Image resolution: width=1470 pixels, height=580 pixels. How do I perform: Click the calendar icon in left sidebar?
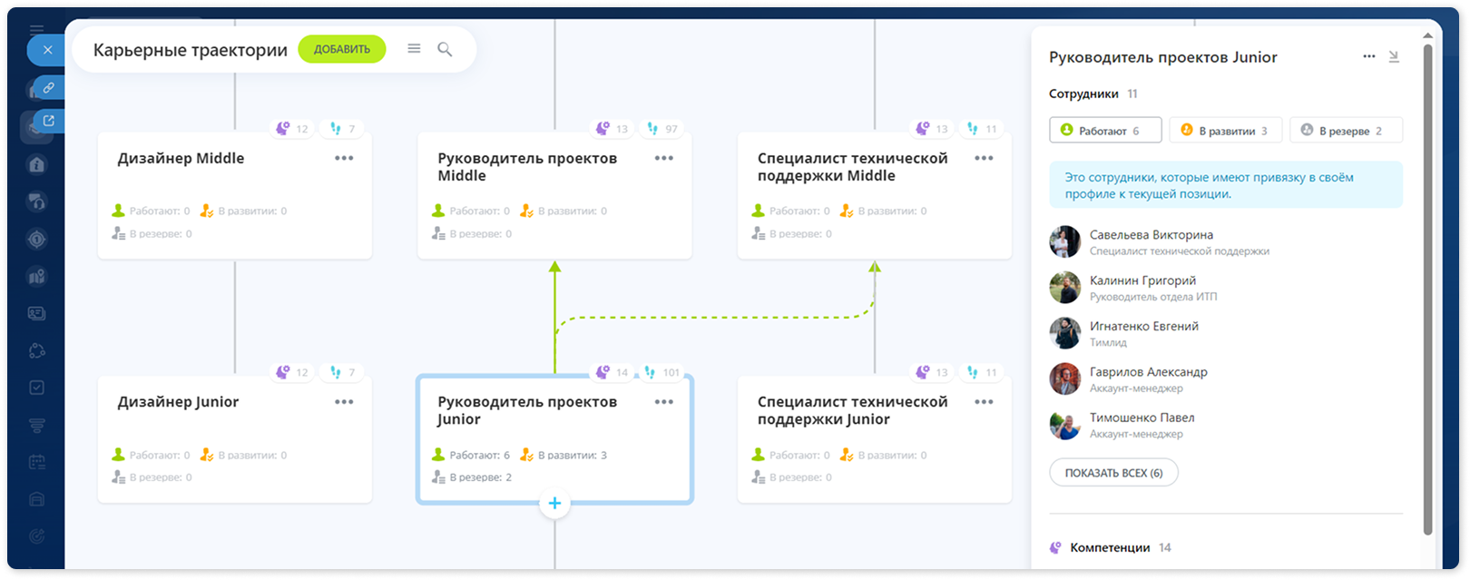tap(36, 462)
